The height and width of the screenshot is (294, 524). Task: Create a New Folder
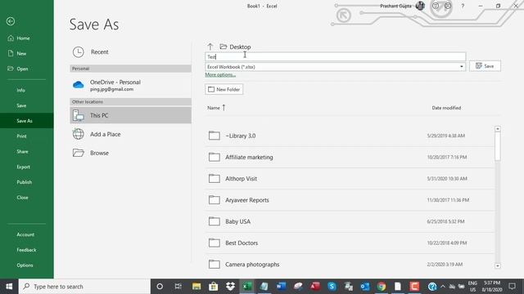click(224, 89)
